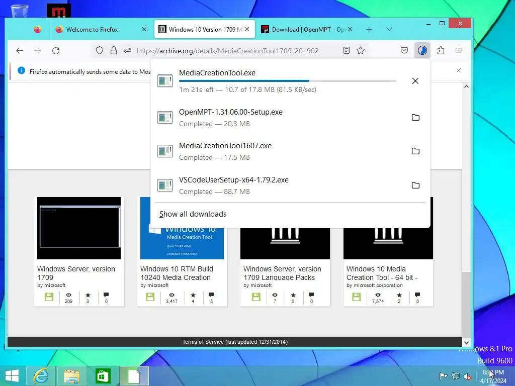Viewport: 515px width, 386px height.
Task: Close the Welcome to Firefox tab
Action: tap(144, 30)
